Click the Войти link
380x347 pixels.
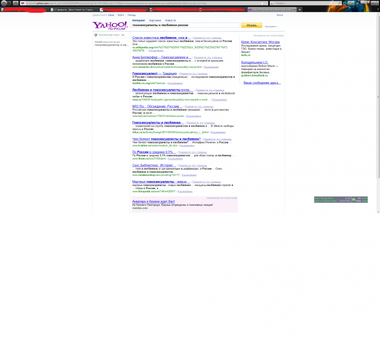pyautogui.click(x=120, y=15)
